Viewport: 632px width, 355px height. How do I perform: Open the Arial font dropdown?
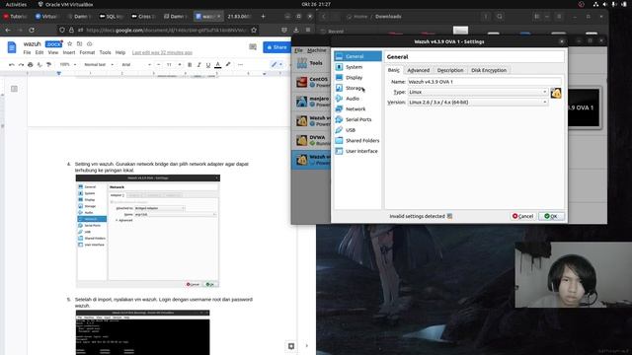136,64
